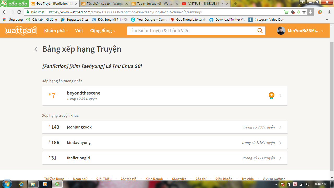Open the MinYooBi33Mi account dropdown
This screenshot has height=188, width=334.
[305, 31]
